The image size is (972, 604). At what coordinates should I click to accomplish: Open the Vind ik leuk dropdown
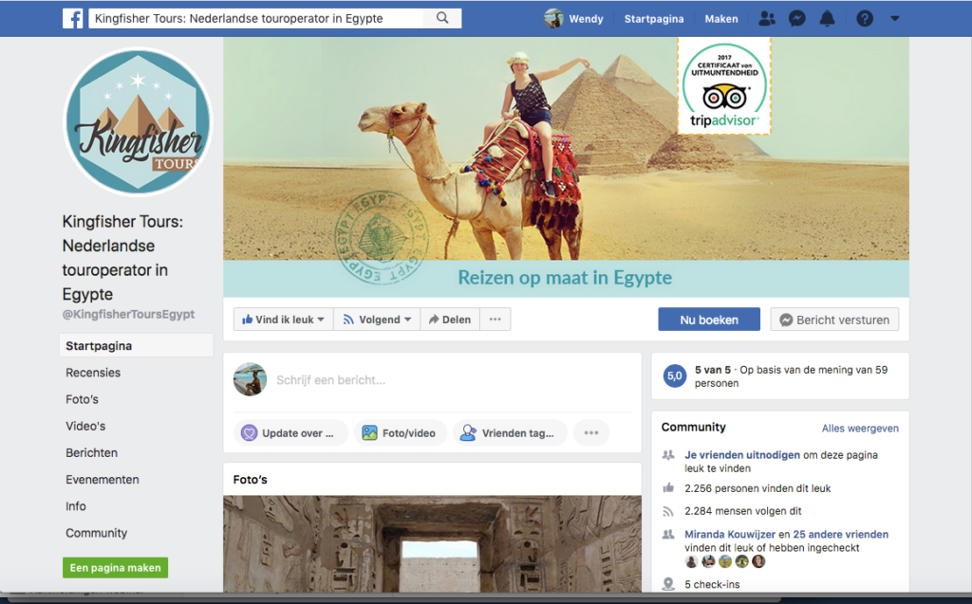pos(283,319)
